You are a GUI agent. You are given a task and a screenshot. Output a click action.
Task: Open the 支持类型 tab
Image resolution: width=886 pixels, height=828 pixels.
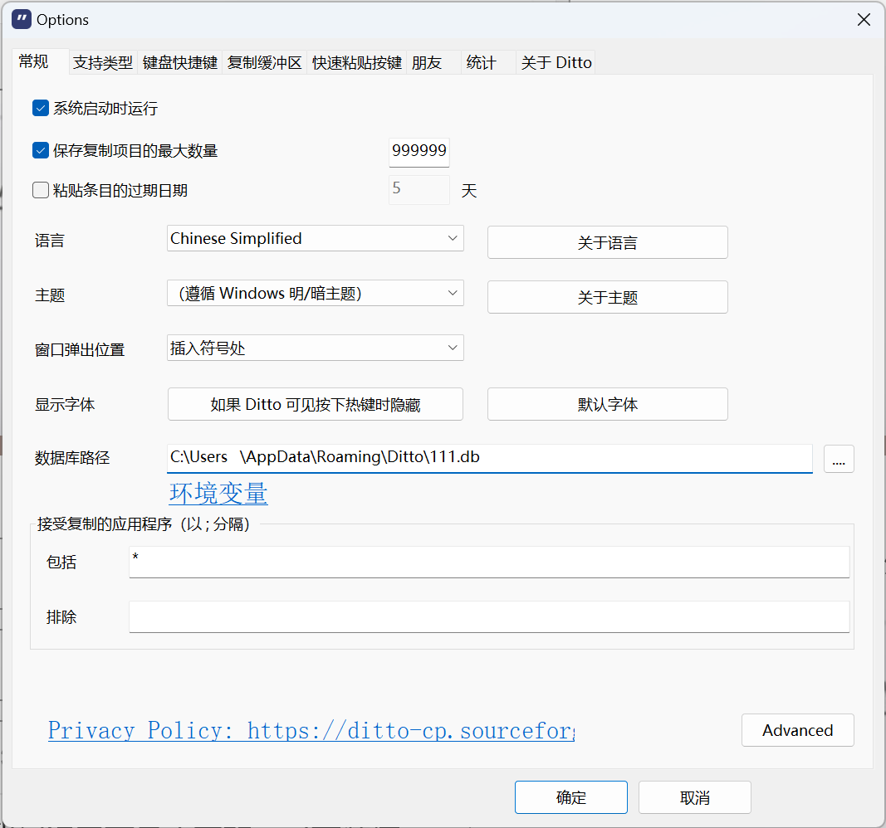(x=103, y=63)
